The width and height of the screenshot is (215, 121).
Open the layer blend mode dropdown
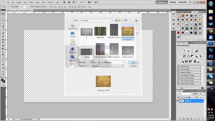coord(184,94)
